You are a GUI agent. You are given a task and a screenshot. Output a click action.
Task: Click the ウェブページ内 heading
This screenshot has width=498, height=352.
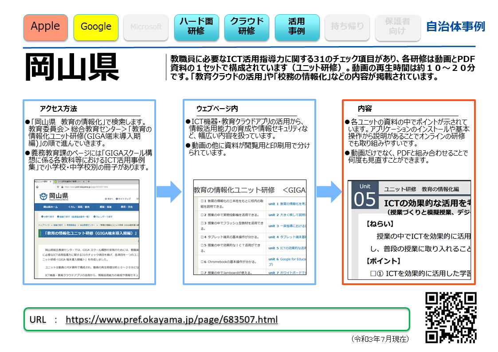point(217,109)
